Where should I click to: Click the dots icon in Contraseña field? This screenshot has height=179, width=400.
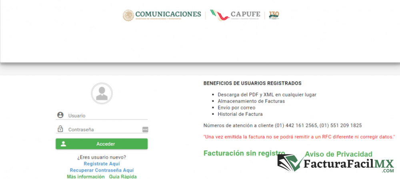(x=145, y=129)
